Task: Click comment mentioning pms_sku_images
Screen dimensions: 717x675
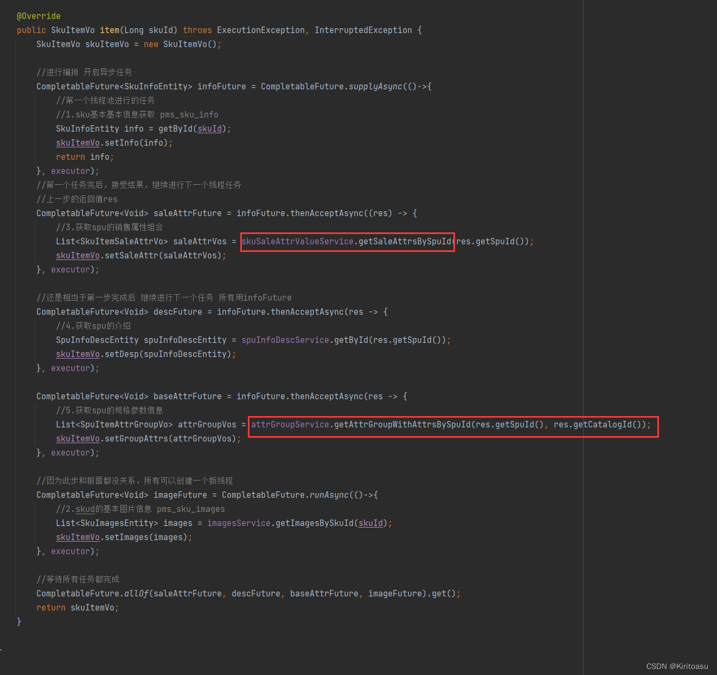Action: [140, 509]
